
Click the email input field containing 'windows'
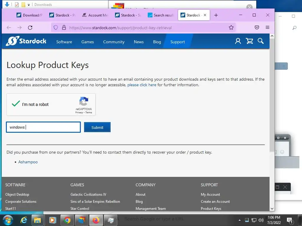pyautogui.click(x=43, y=127)
